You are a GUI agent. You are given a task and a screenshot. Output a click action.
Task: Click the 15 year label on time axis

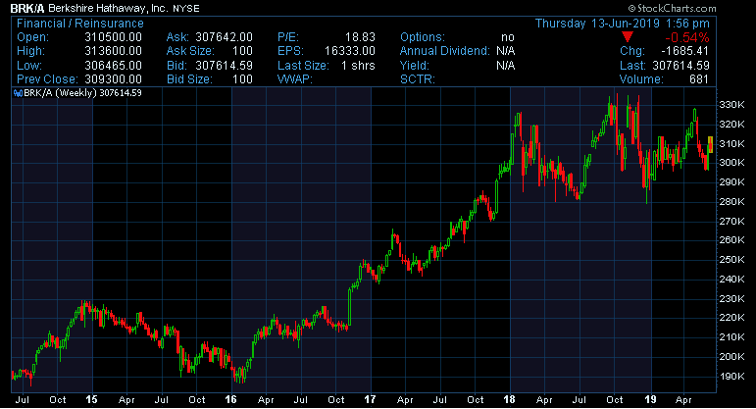tap(91, 399)
